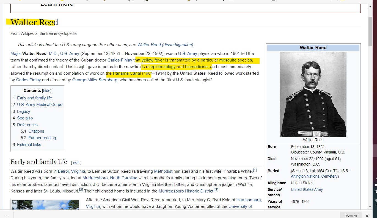Click citation reference [3]

tap(216, 190)
